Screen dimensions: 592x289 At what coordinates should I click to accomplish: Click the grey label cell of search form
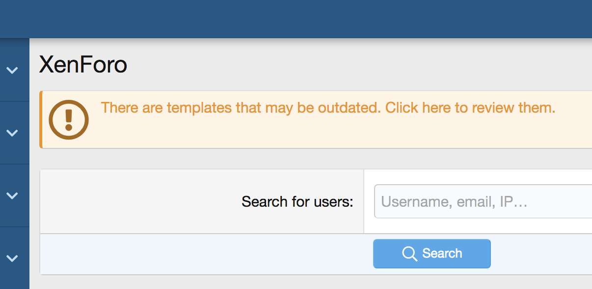coord(202,201)
